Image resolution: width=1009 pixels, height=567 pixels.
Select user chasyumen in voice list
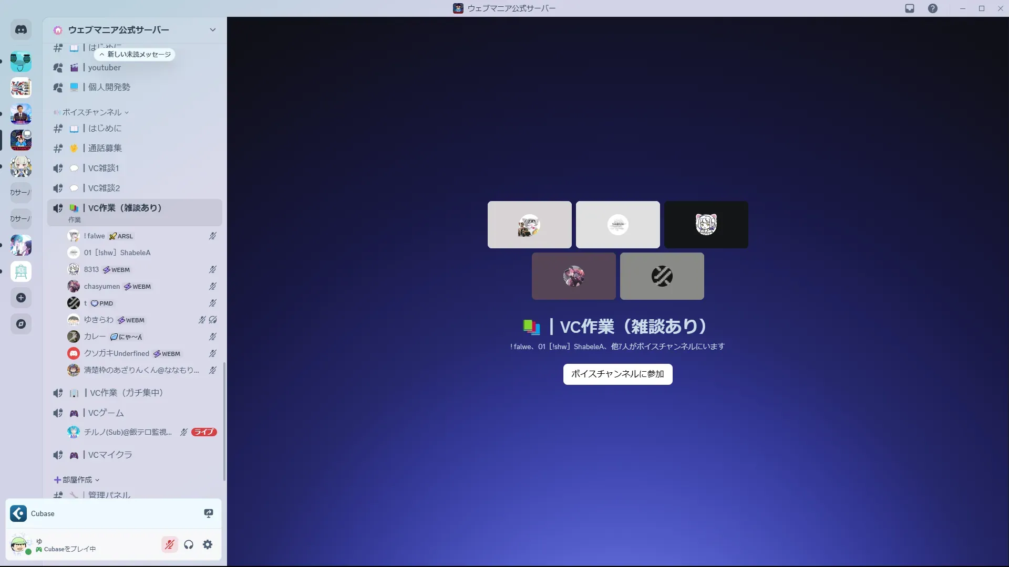click(x=102, y=287)
